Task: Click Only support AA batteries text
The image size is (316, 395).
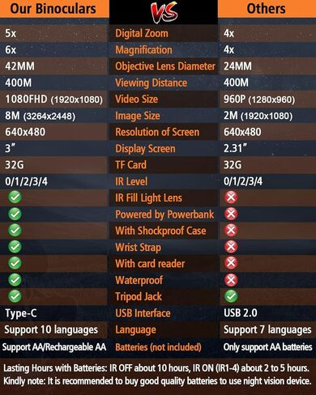Action: (267, 347)
